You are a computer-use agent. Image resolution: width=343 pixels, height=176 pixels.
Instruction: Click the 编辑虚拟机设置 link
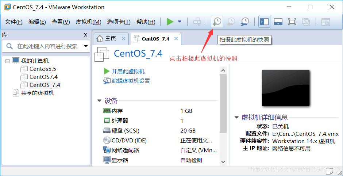point(131,81)
